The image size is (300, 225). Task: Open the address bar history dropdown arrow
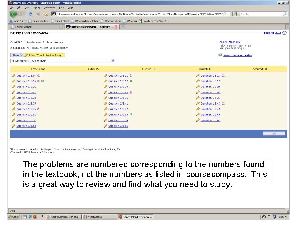pyautogui.click(x=229, y=14)
